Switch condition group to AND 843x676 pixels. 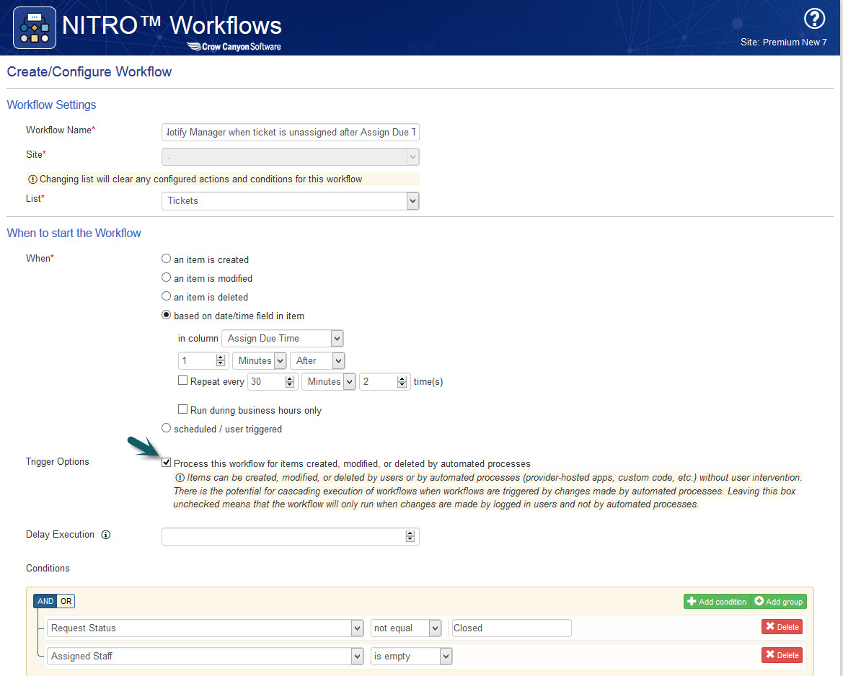(x=45, y=601)
